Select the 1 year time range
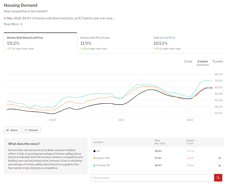231x184 pixels. point(188,61)
